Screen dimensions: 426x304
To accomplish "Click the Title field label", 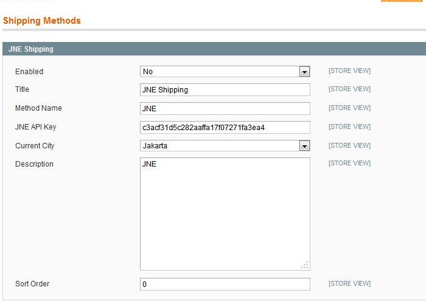I will [x=22, y=89].
